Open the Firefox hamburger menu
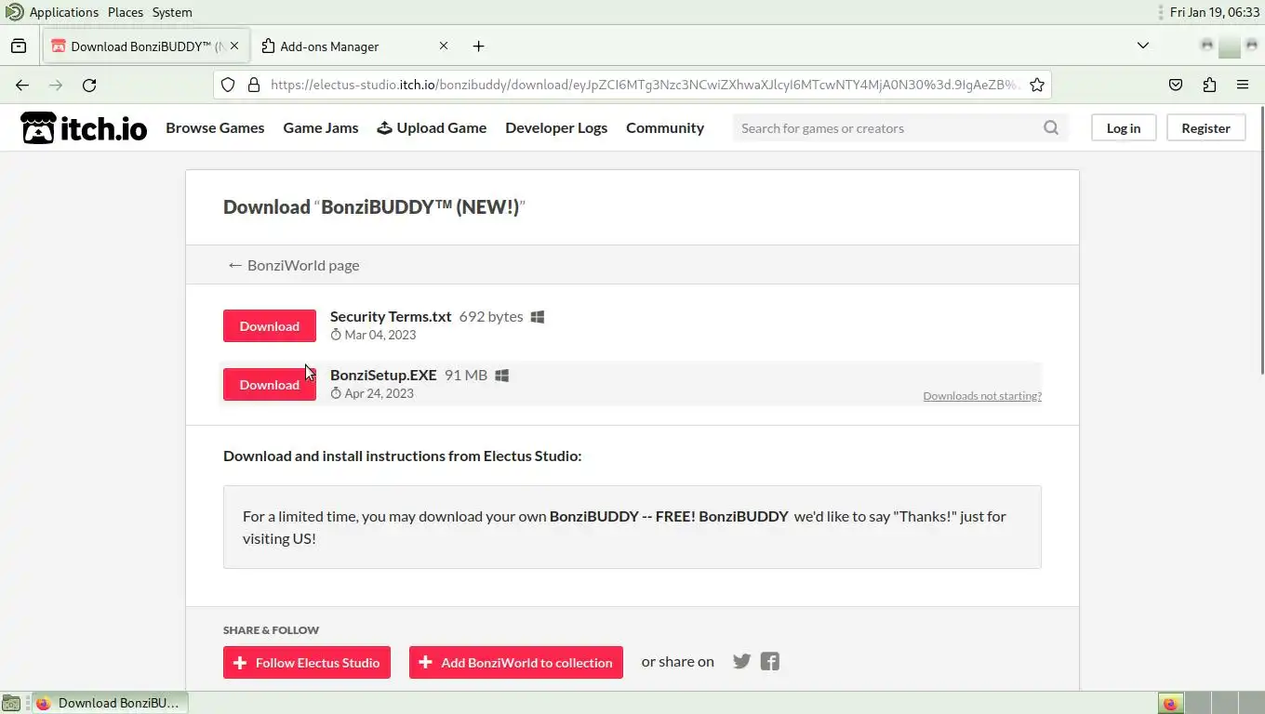This screenshot has height=714, width=1265. [x=1243, y=85]
